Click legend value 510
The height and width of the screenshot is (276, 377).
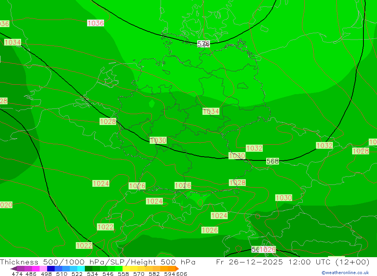tap(61, 274)
